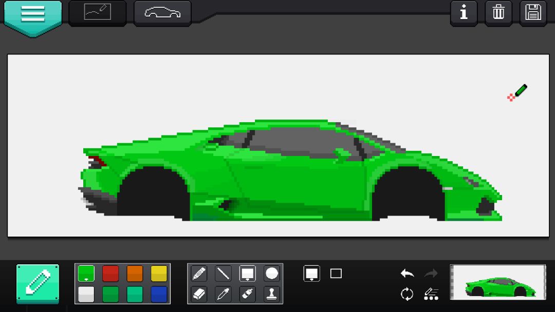Select the pencil tool in the tool grid
This screenshot has height=312, width=555.
(x=199, y=274)
